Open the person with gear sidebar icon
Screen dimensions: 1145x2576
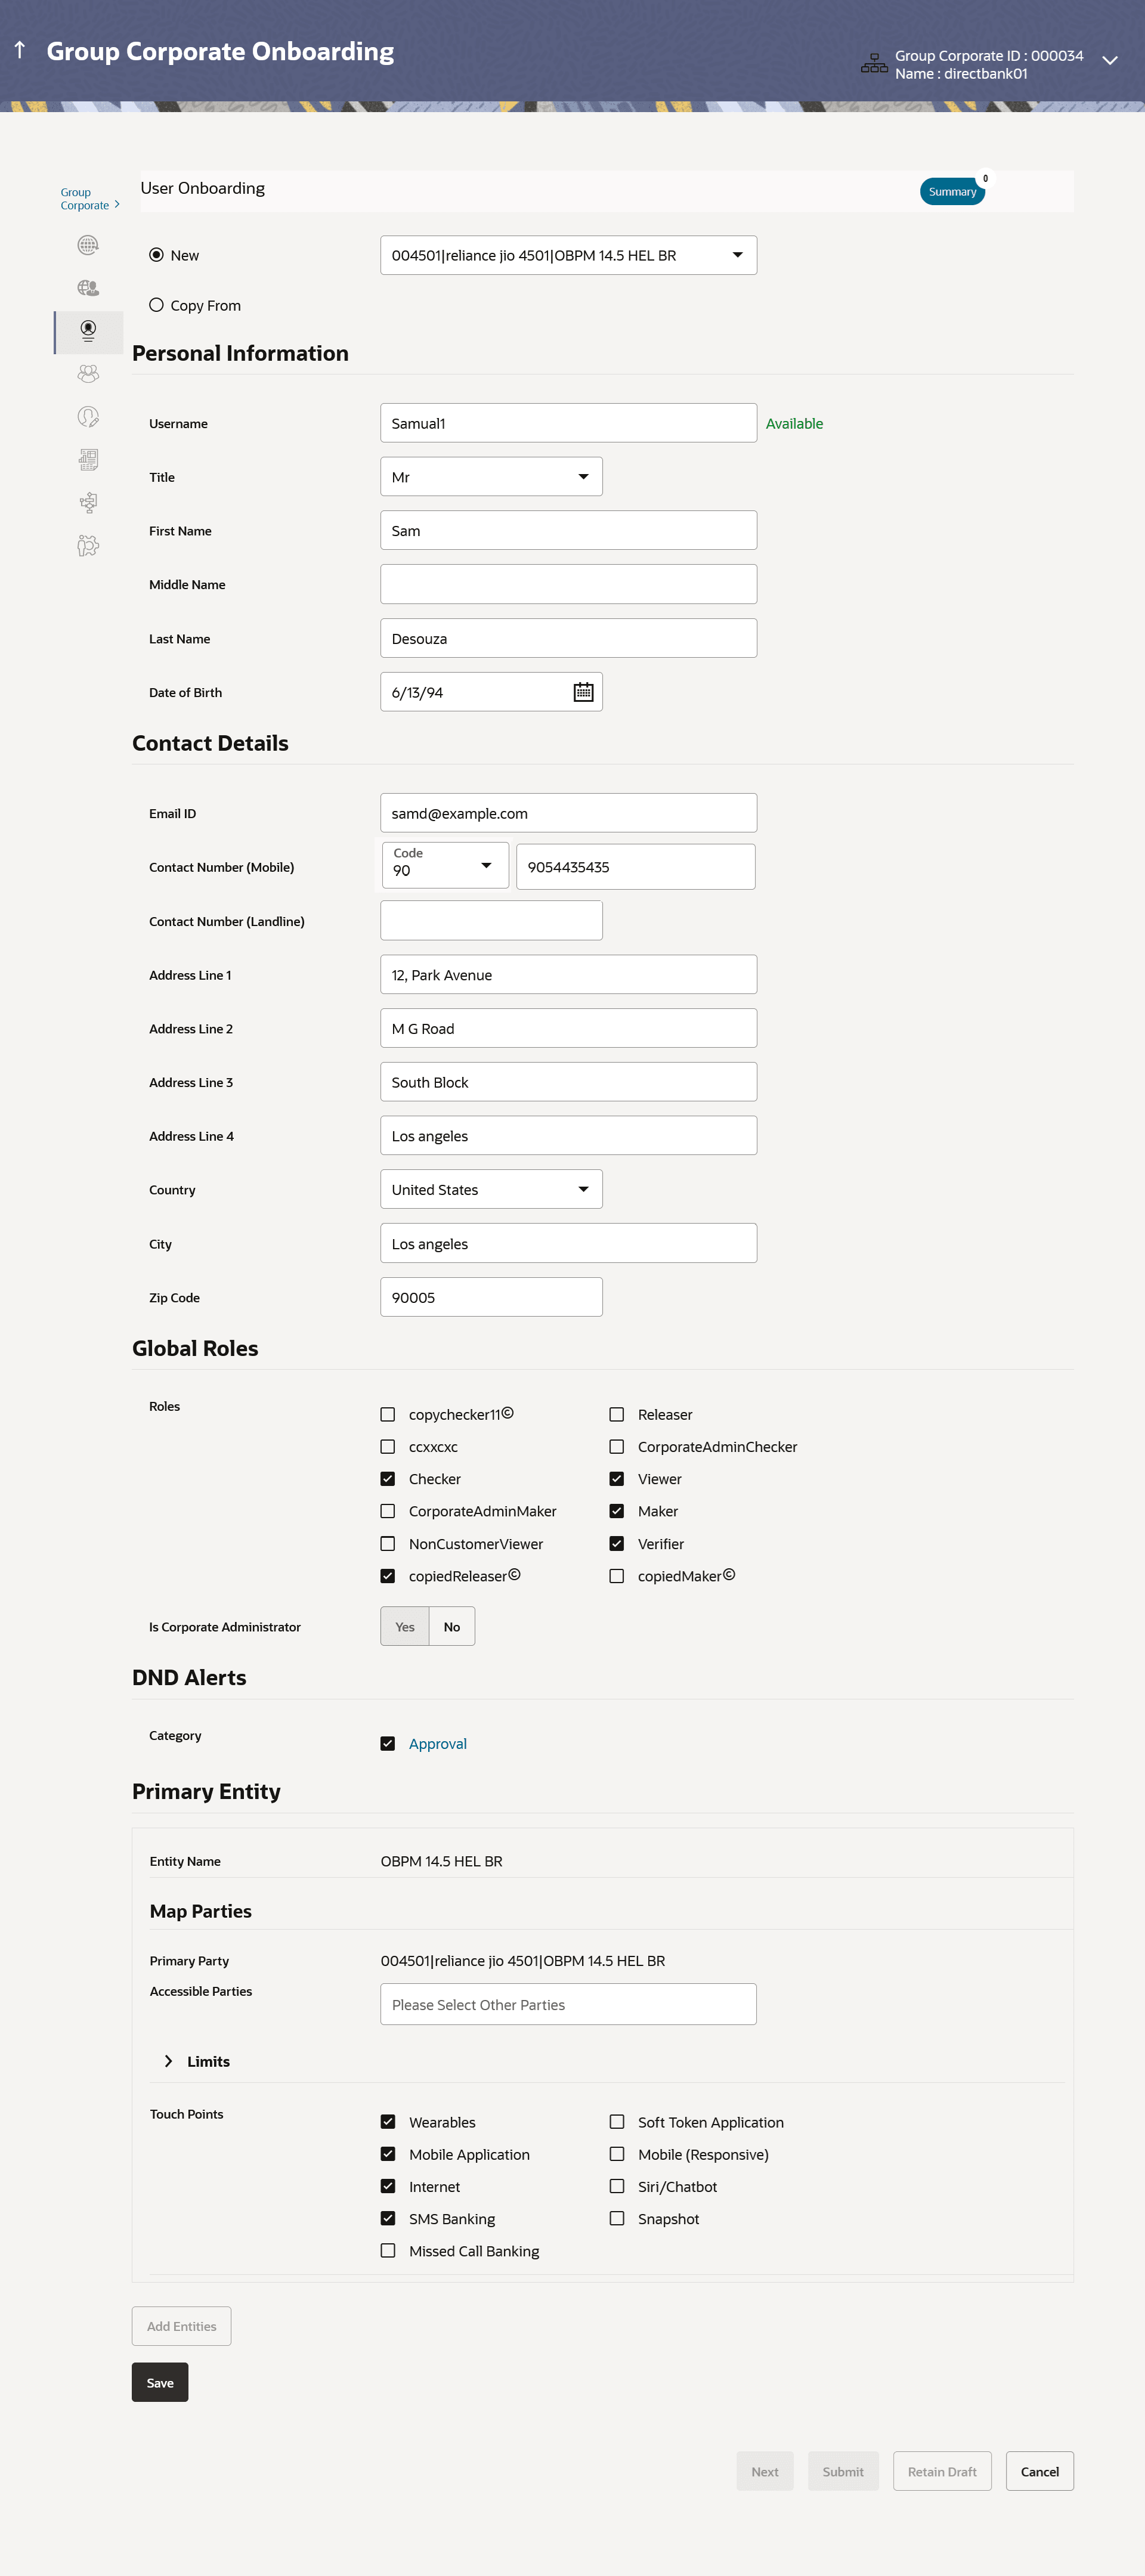[88, 546]
